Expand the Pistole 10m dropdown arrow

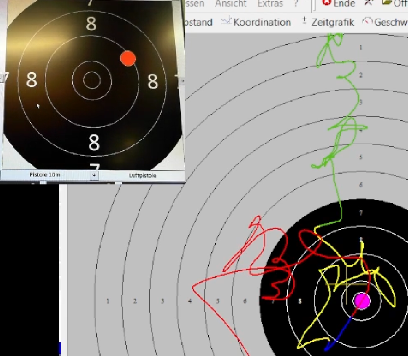point(94,175)
